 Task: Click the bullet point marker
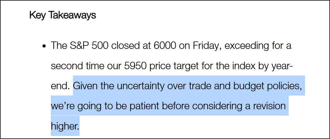[x=44, y=46]
